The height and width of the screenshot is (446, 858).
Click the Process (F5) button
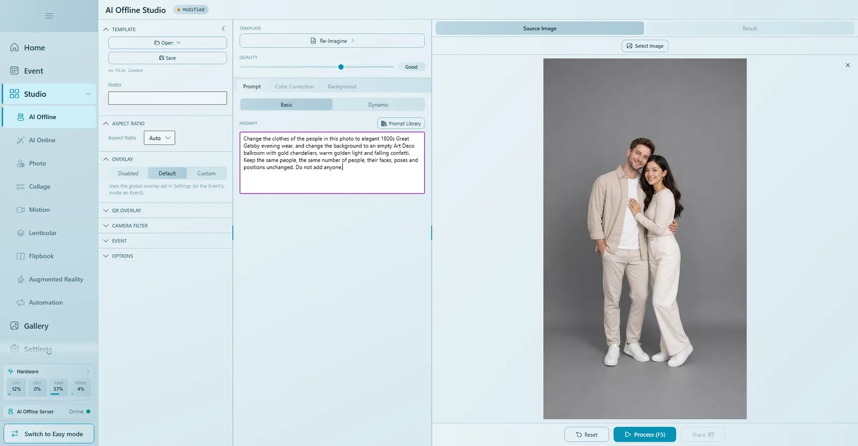(645, 435)
